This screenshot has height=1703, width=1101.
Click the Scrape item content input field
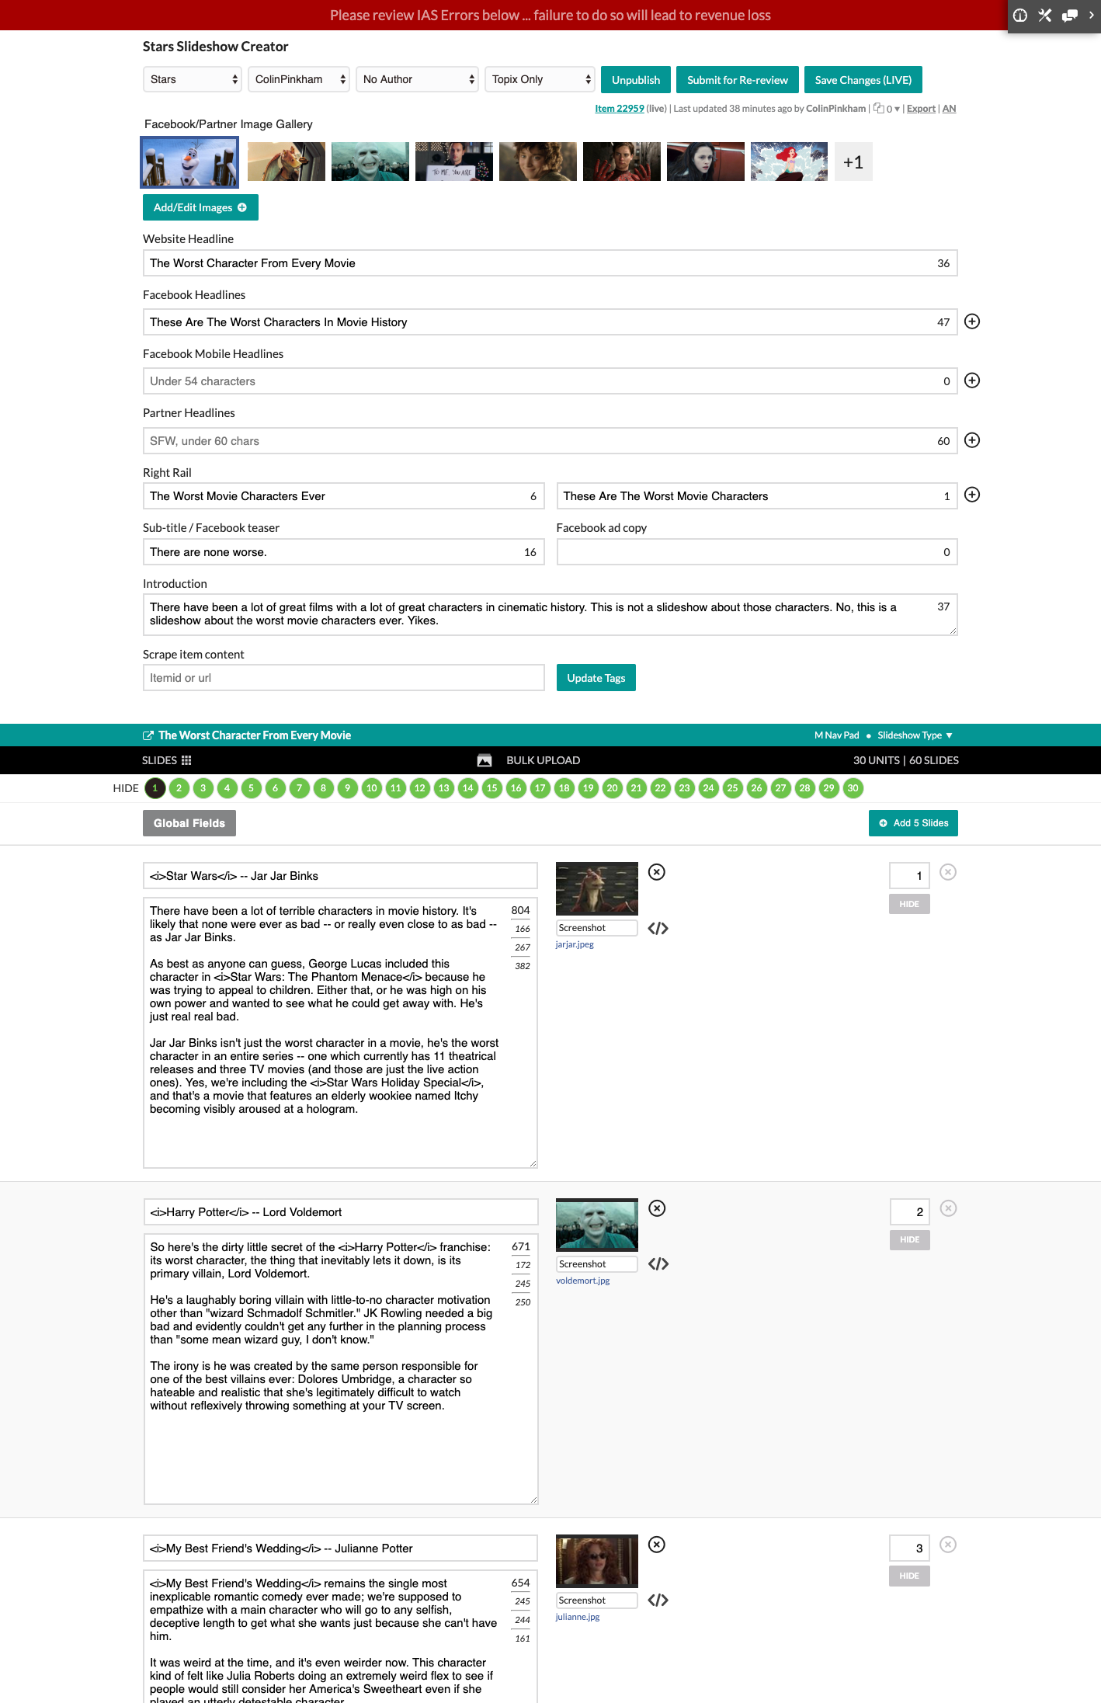coord(343,678)
